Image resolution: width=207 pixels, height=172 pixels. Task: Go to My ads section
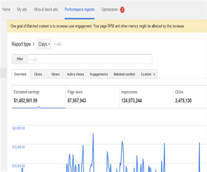[22, 10]
